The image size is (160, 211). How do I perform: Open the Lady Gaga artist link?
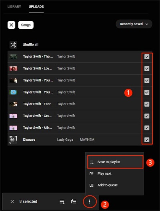(x=65, y=139)
